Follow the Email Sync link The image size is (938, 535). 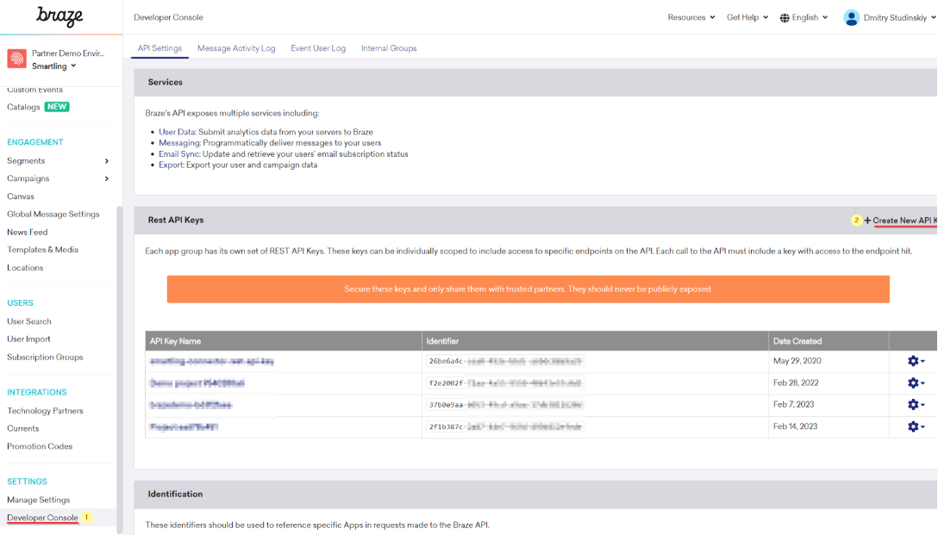178,154
